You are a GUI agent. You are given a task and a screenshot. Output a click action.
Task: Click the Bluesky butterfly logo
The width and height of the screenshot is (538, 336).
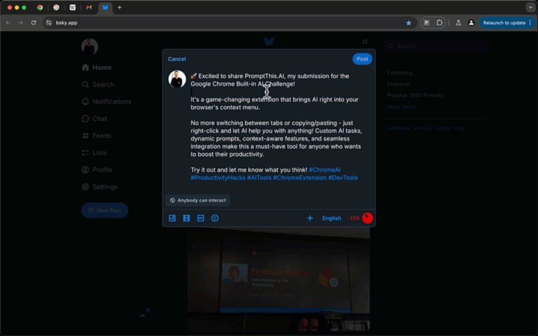click(269, 41)
